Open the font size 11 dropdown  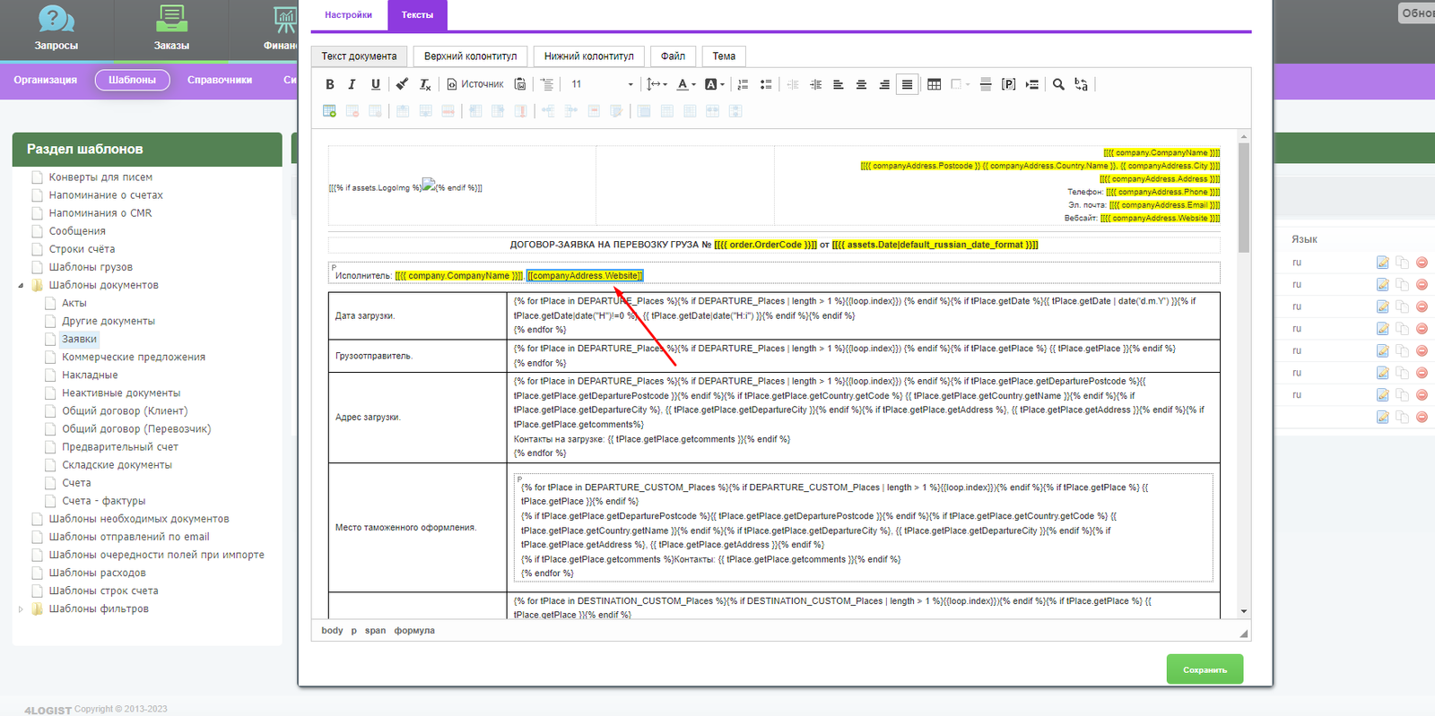[x=602, y=84]
